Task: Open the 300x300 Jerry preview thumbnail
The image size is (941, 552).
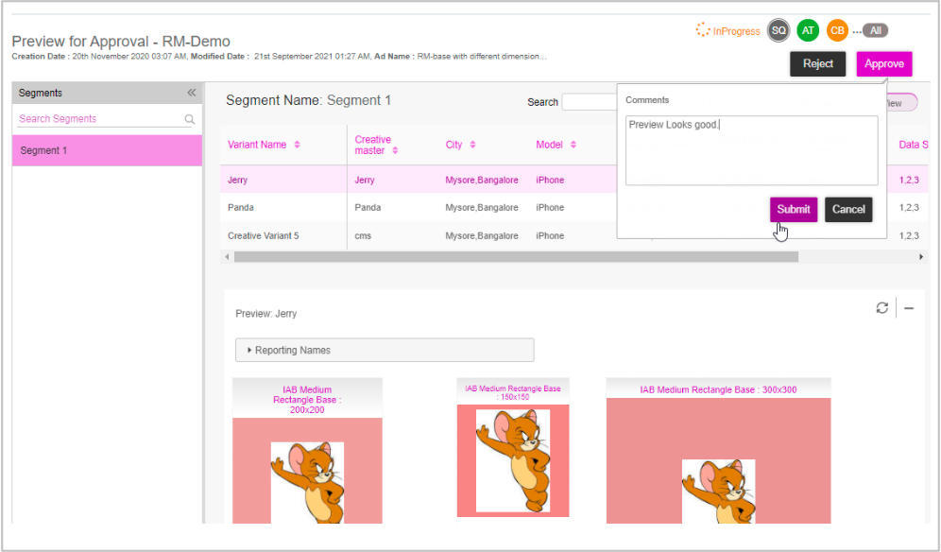Action: (718, 460)
